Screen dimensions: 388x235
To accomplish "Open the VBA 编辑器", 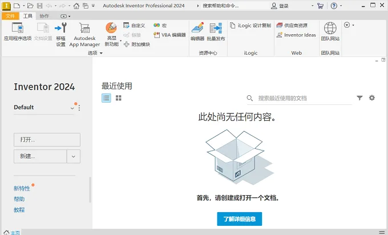I will 169,35.
